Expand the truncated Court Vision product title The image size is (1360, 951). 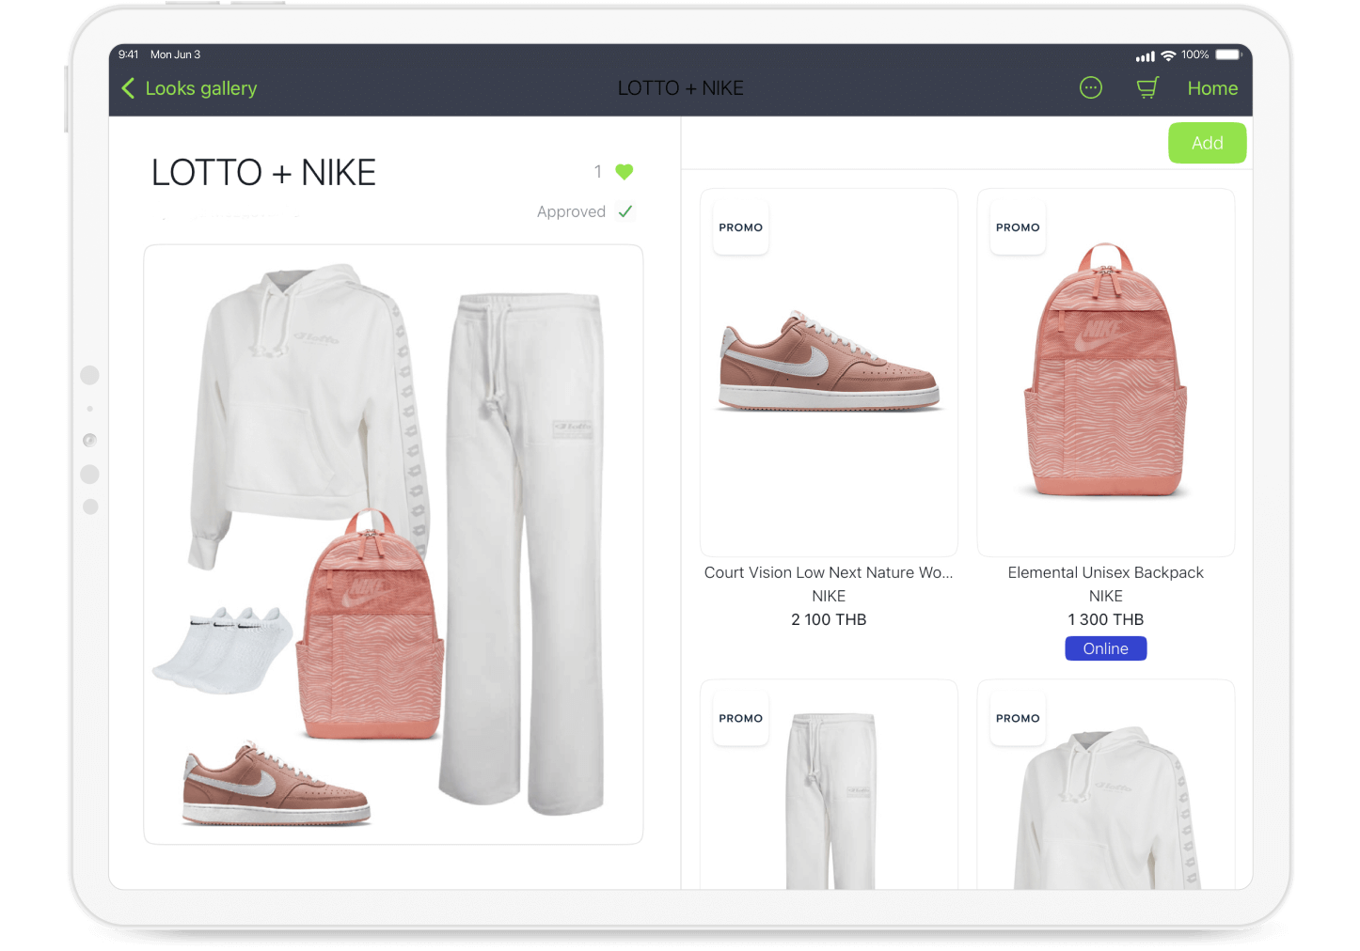[829, 572]
